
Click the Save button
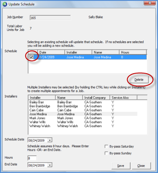(121, 166)
